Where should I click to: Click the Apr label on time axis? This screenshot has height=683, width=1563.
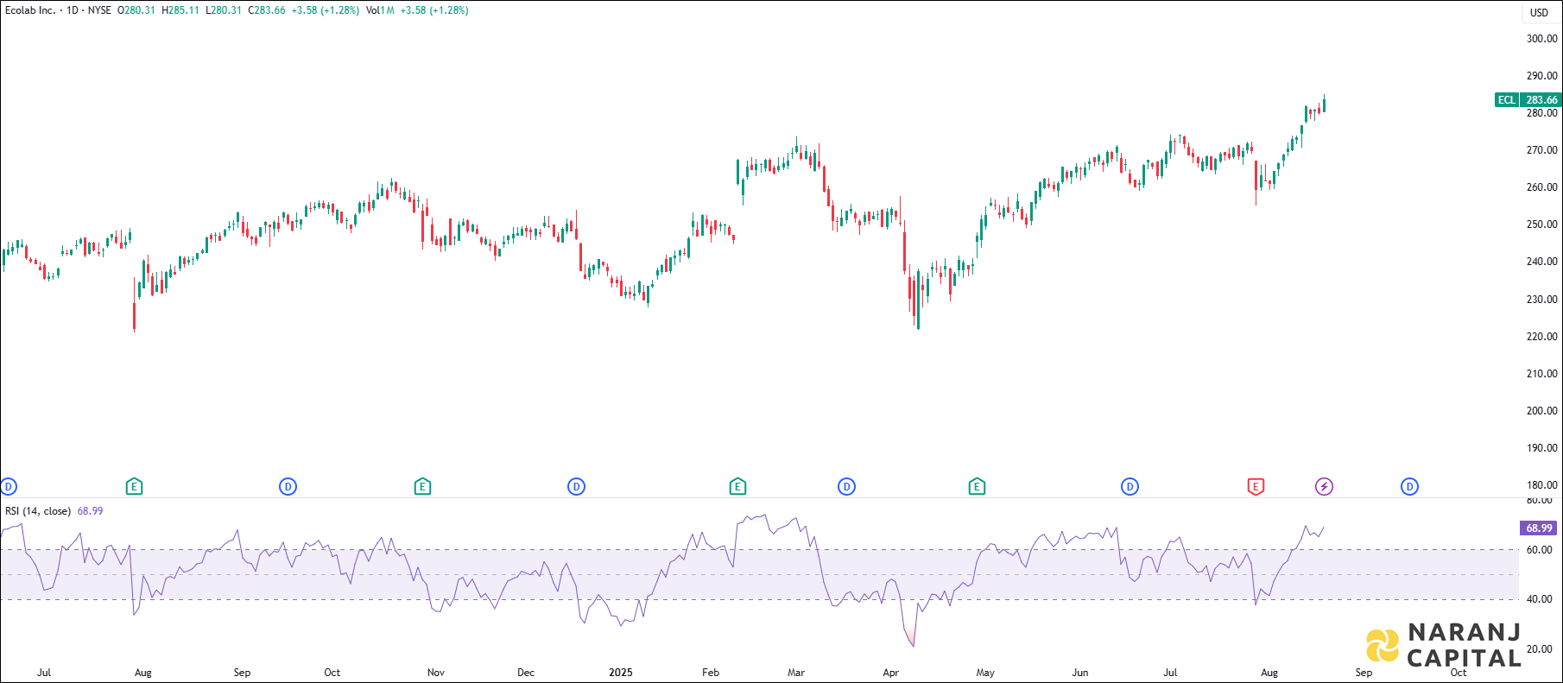coord(891,673)
